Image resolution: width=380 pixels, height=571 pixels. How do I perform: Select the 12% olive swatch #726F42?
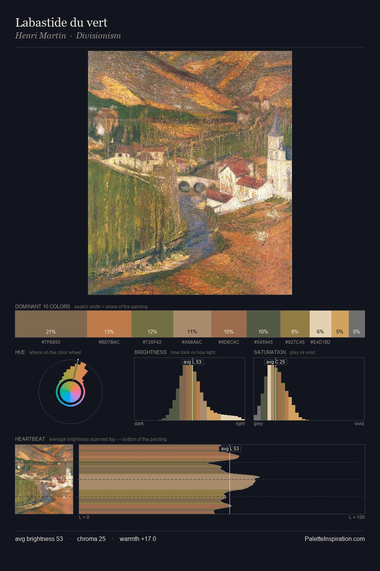(152, 324)
